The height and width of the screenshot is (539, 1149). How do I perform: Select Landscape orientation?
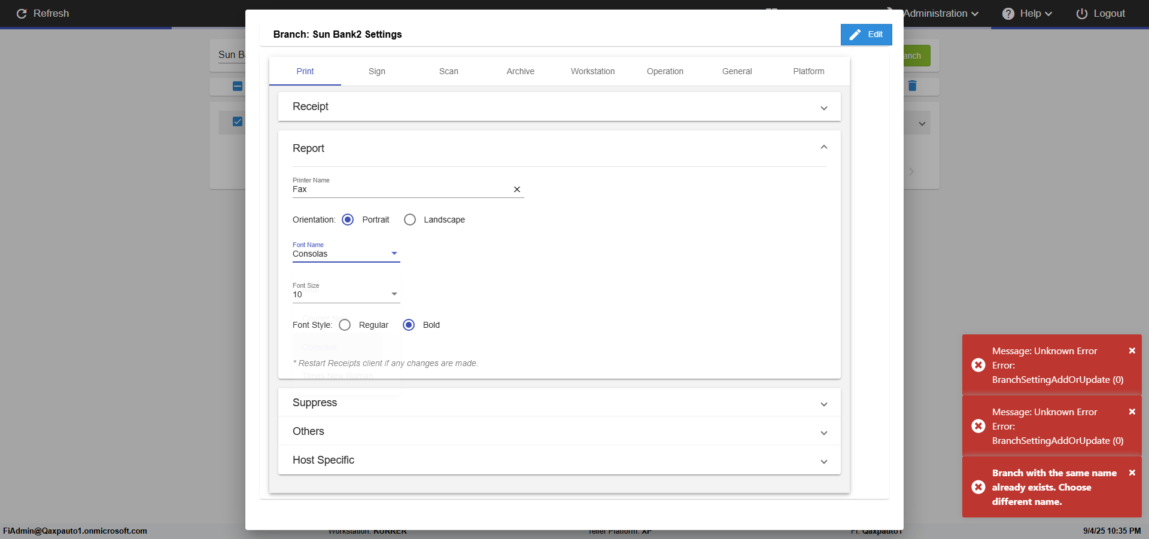[x=410, y=220]
